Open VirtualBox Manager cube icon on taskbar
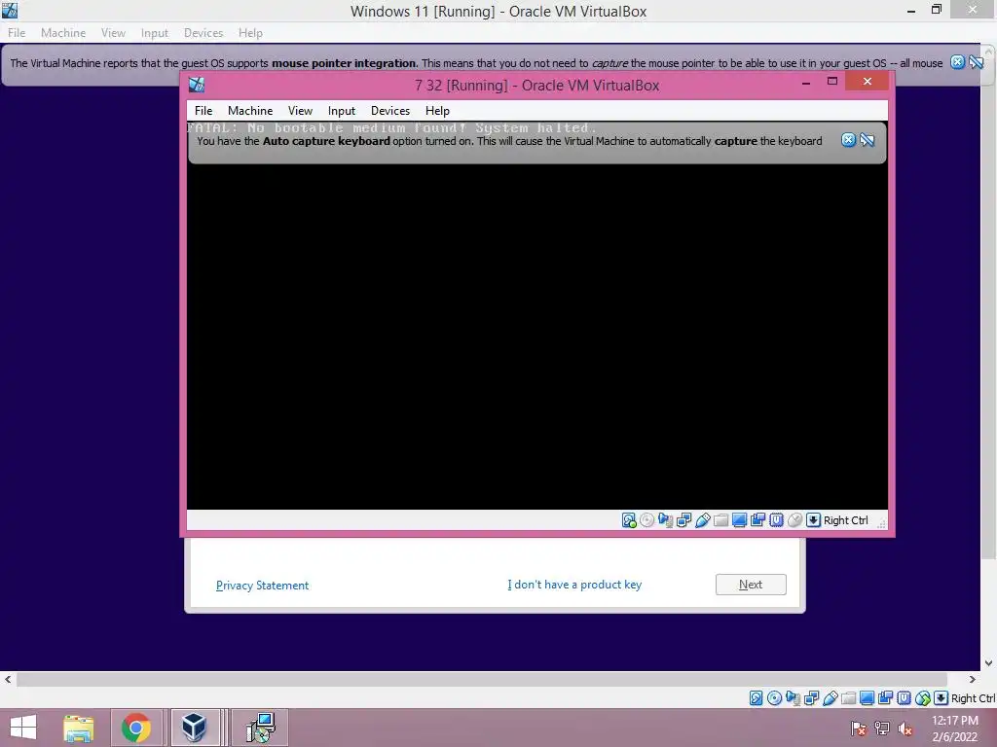The height and width of the screenshot is (747, 997). pyautogui.click(x=194, y=728)
